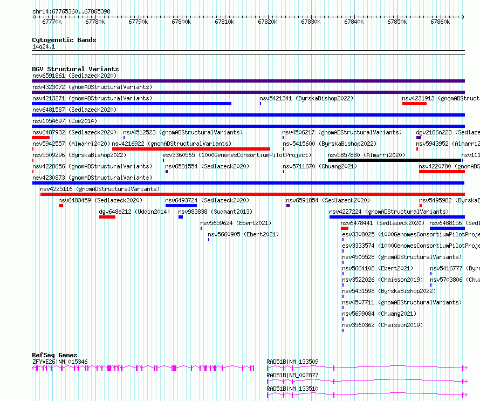The width and height of the screenshot is (480, 401).
Task: Open nsv4505528 gnomAD variant label
Action: pos(402,257)
